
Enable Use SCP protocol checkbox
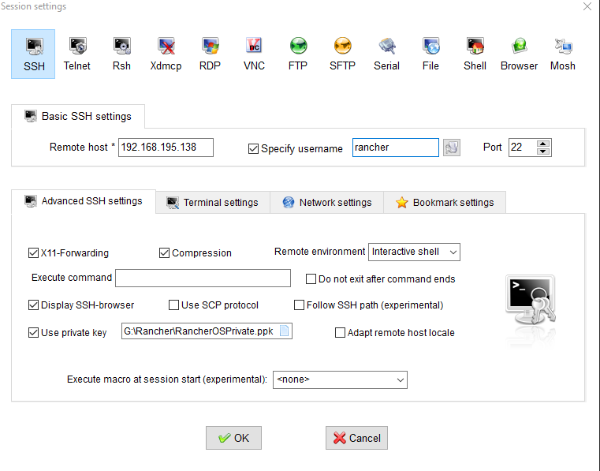point(173,305)
